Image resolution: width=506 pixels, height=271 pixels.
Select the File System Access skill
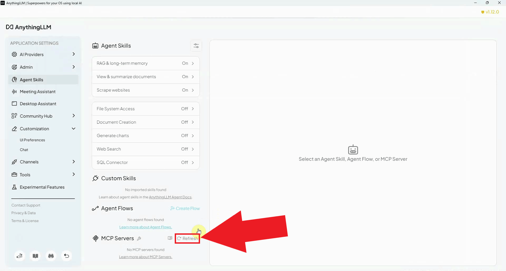[146, 109]
